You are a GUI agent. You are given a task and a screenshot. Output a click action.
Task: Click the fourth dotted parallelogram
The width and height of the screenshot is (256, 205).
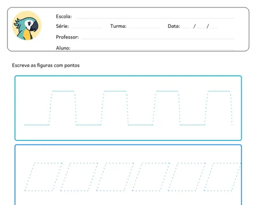click(x=151, y=177)
